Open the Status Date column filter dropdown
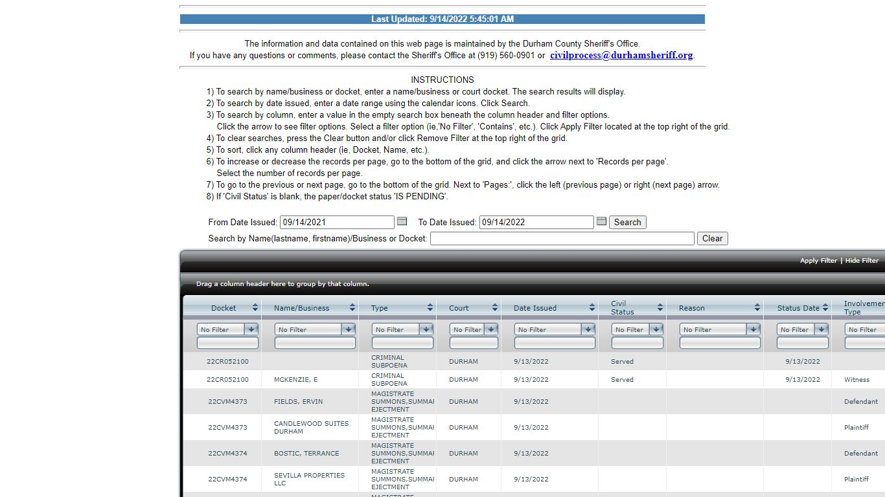The image size is (885, 497). [x=822, y=329]
